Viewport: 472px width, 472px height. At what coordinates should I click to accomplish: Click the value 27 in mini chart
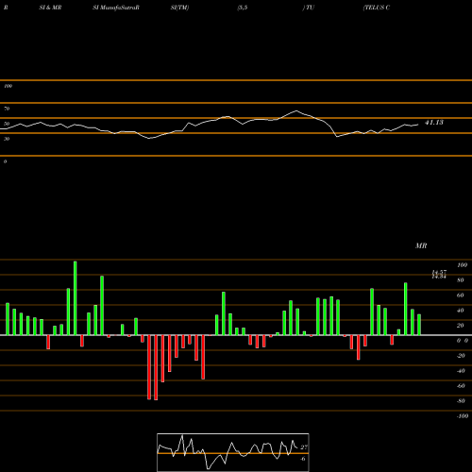[x=304, y=447]
